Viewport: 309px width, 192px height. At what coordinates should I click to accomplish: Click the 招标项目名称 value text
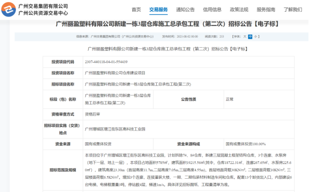click(138, 84)
